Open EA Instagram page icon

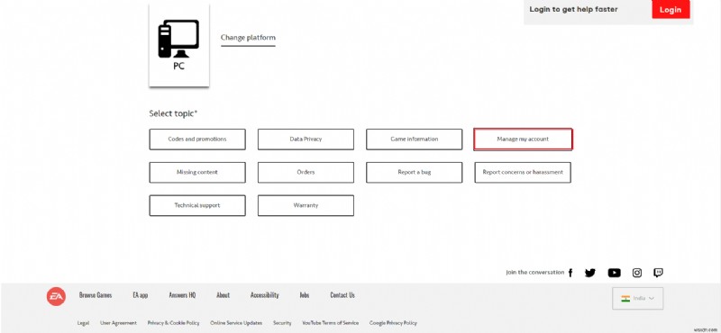coord(637,273)
